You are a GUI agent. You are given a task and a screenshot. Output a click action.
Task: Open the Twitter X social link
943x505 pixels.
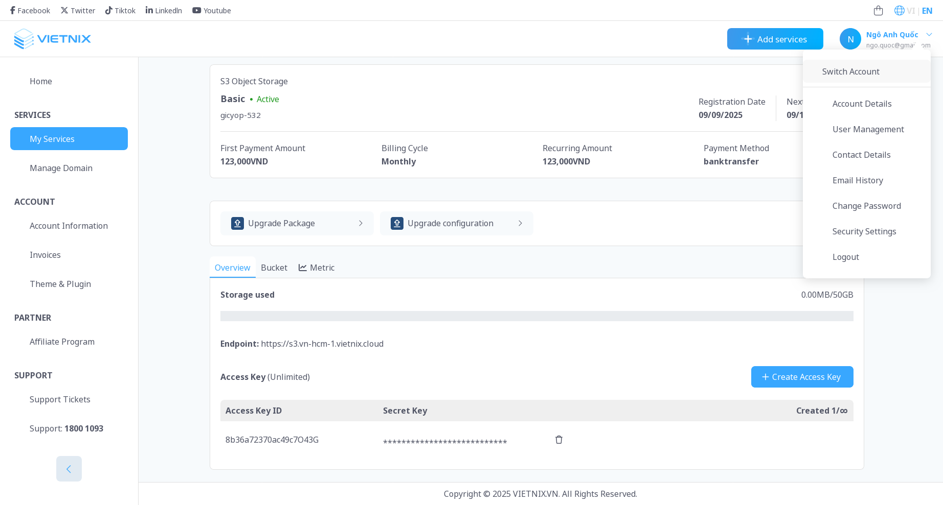point(64,10)
